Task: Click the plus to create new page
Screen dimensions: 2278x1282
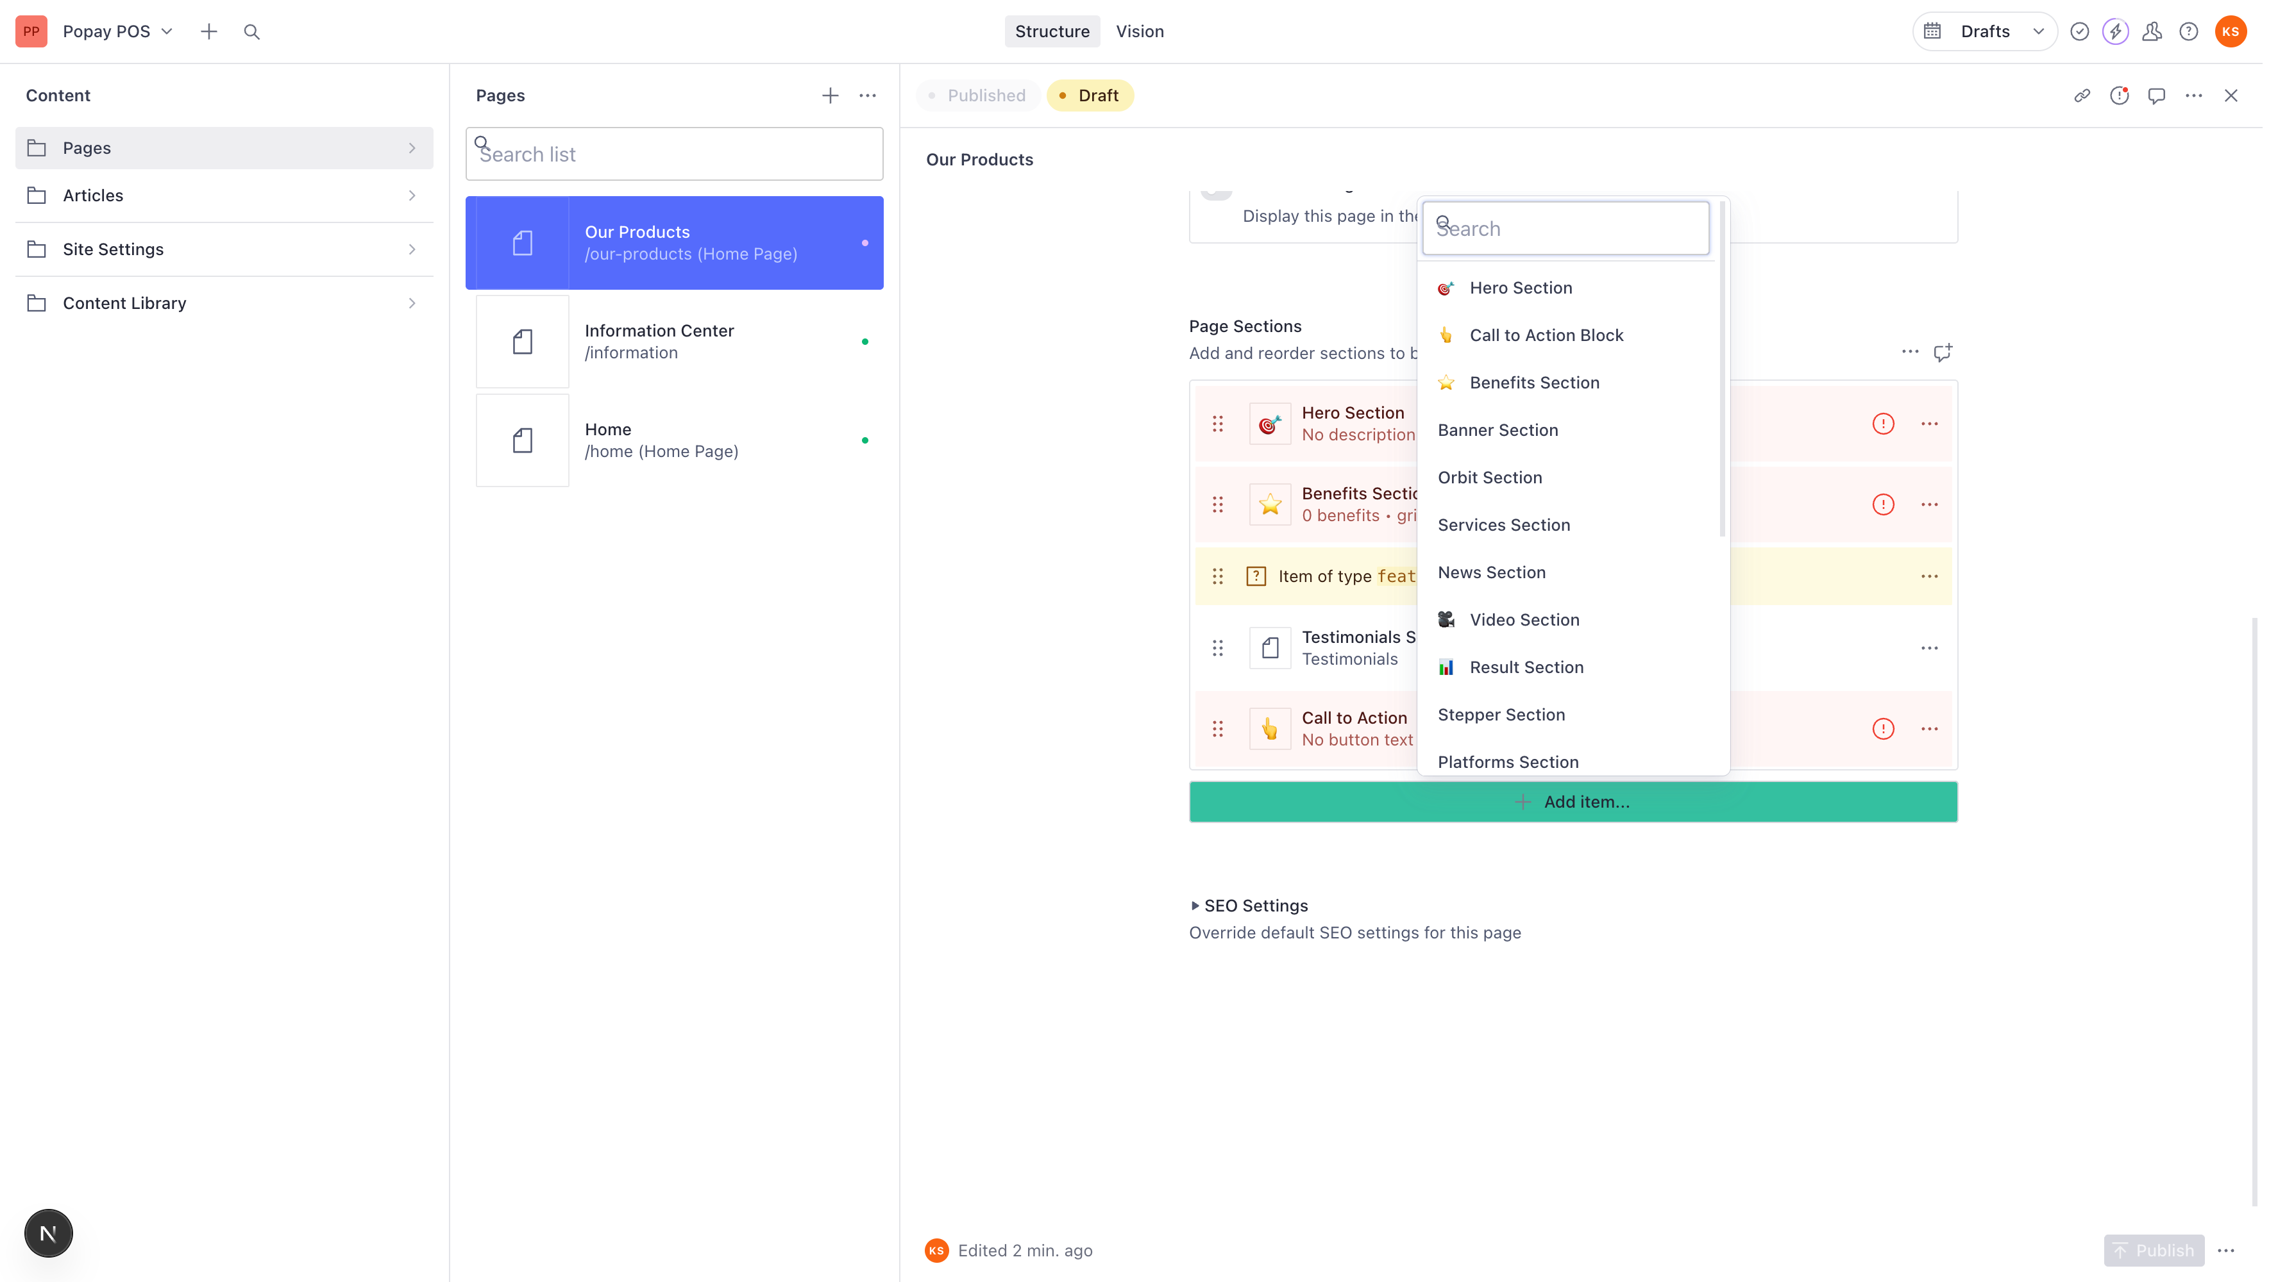Action: click(829, 96)
